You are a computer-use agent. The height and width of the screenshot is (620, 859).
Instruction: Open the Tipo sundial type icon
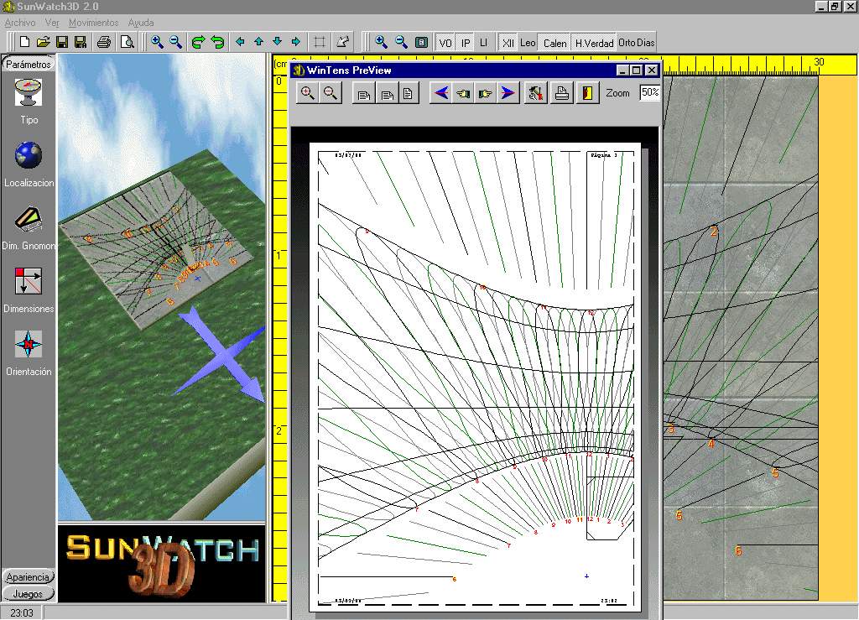click(28, 91)
